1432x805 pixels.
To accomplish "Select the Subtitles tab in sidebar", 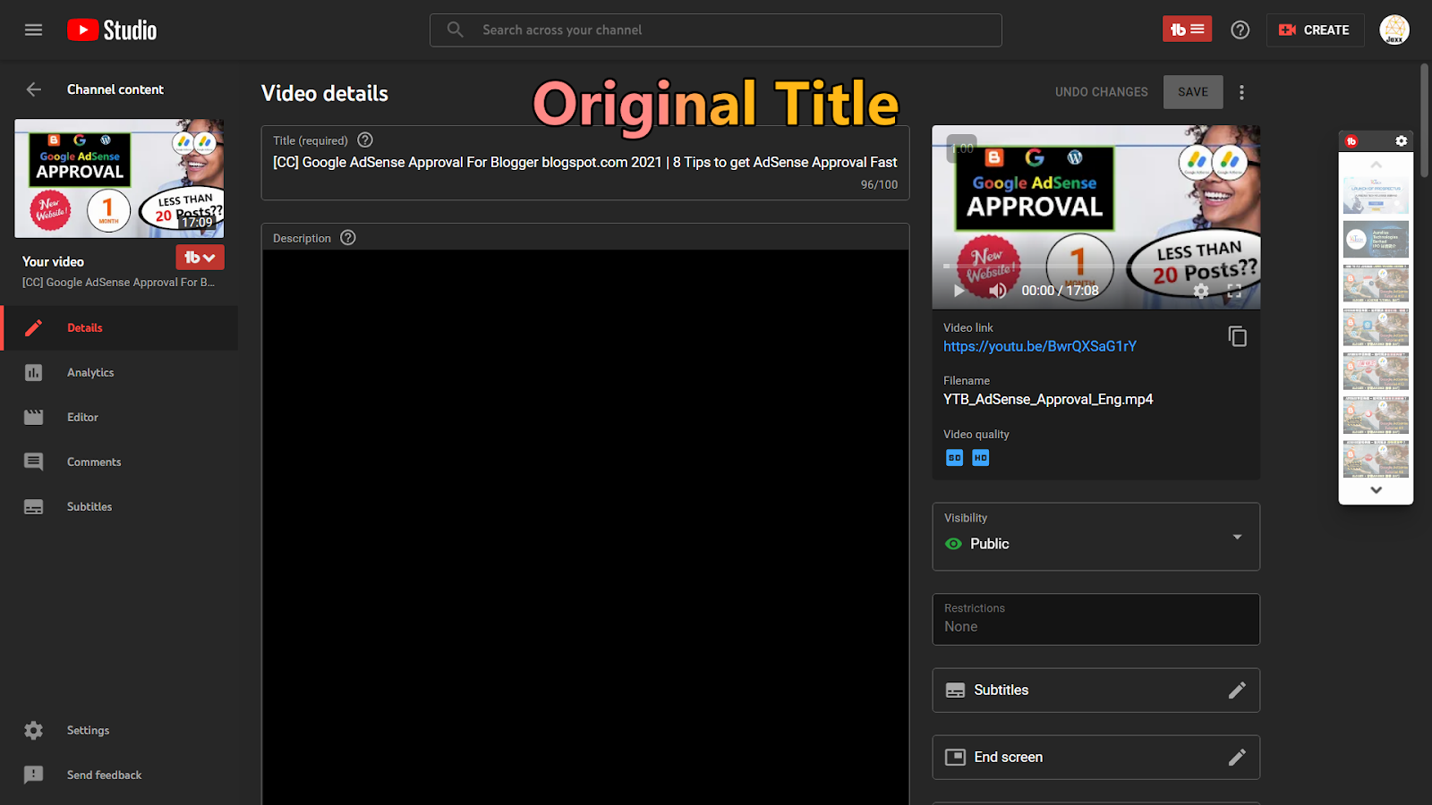I will tap(120, 507).
